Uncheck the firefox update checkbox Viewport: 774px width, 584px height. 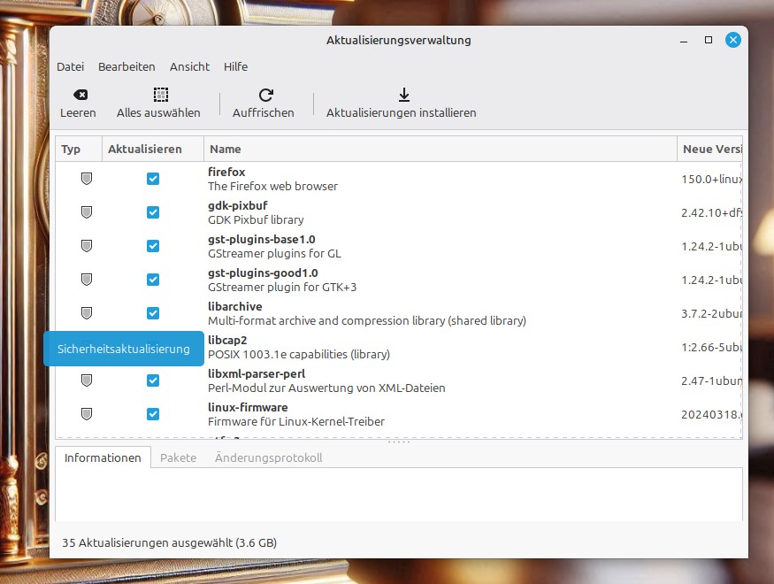click(153, 179)
